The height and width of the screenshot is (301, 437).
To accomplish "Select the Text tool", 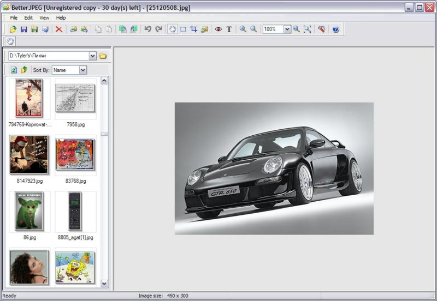I will point(229,29).
